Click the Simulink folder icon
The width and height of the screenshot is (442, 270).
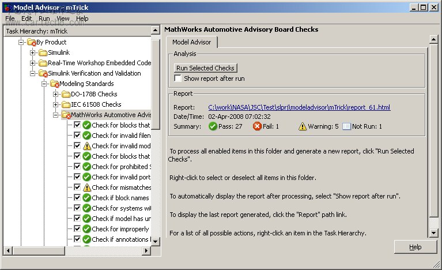pos(43,52)
